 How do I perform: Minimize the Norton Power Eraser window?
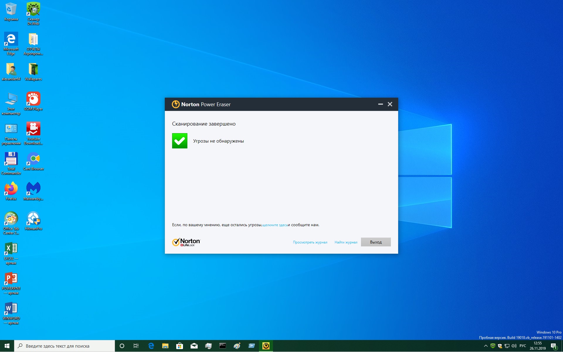pyautogui.click(x=380, y=104)
